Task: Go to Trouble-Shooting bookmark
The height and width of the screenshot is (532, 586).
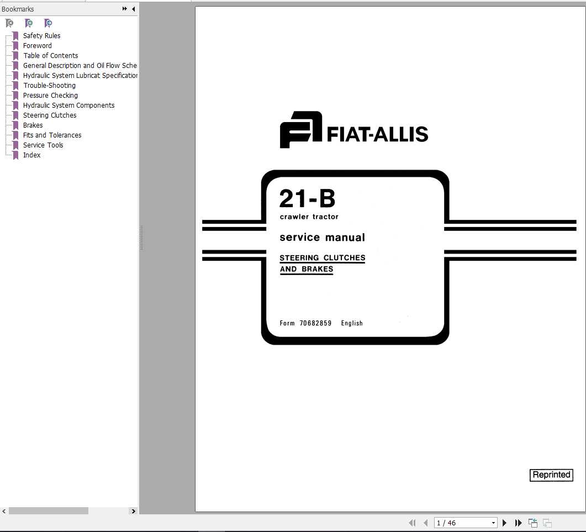Action: point(49,85)
